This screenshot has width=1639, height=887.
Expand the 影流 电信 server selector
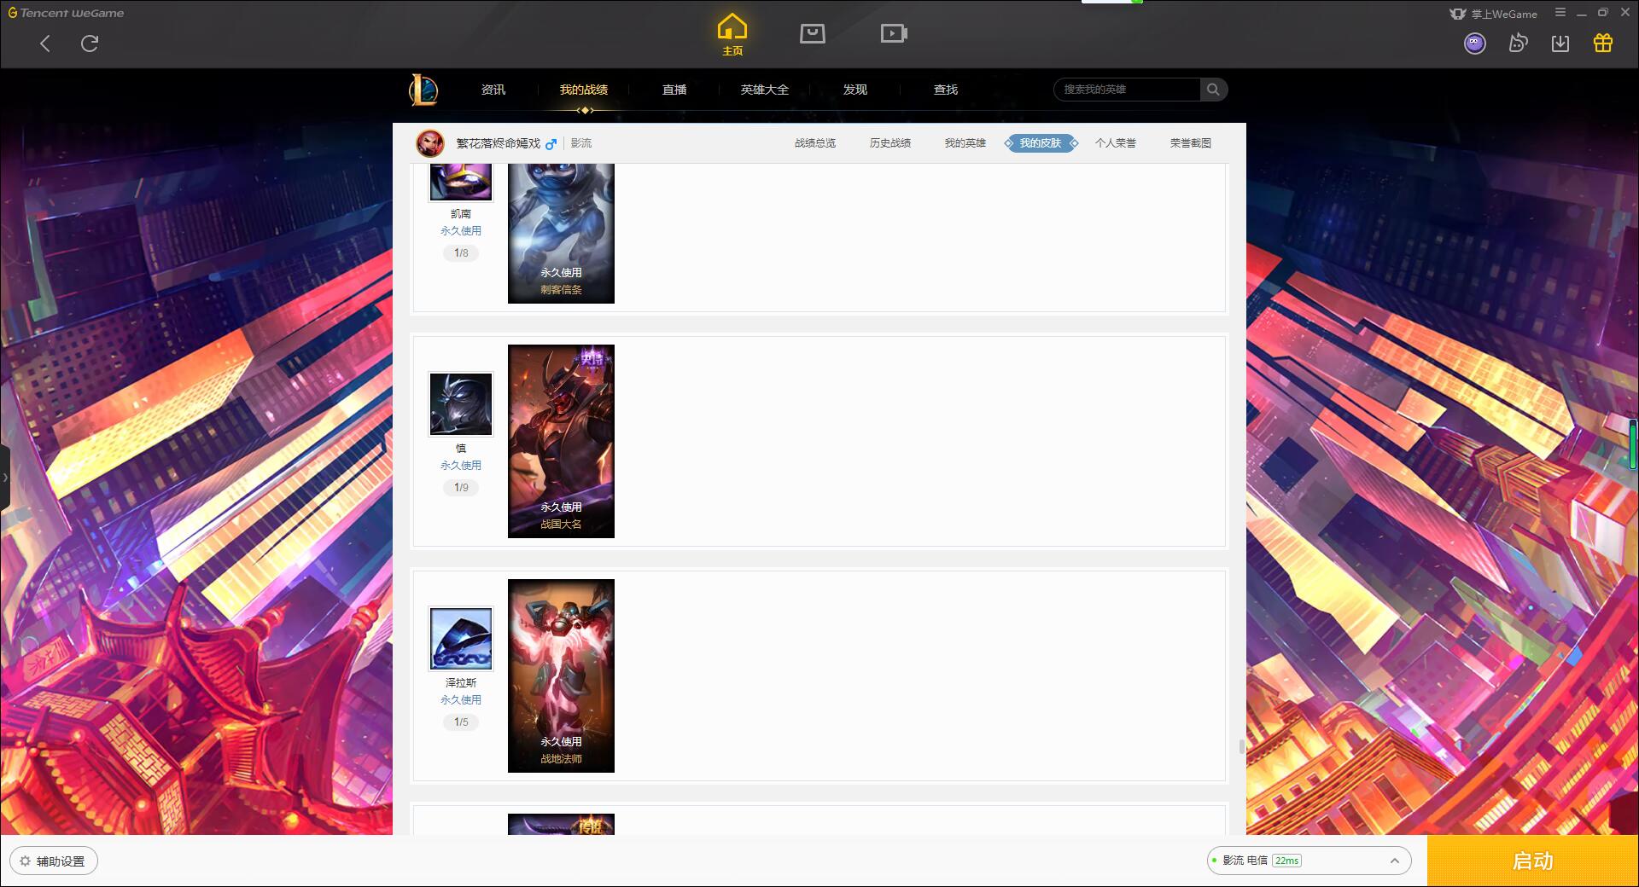tap(1309, 861)
